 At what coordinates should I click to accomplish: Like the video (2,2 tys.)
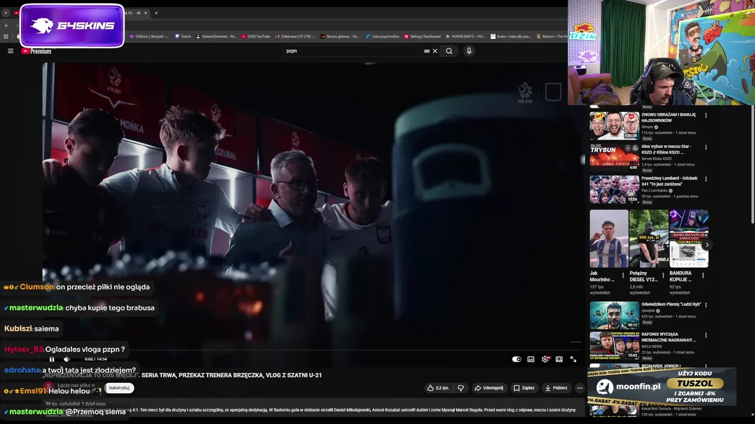(438, 388)
